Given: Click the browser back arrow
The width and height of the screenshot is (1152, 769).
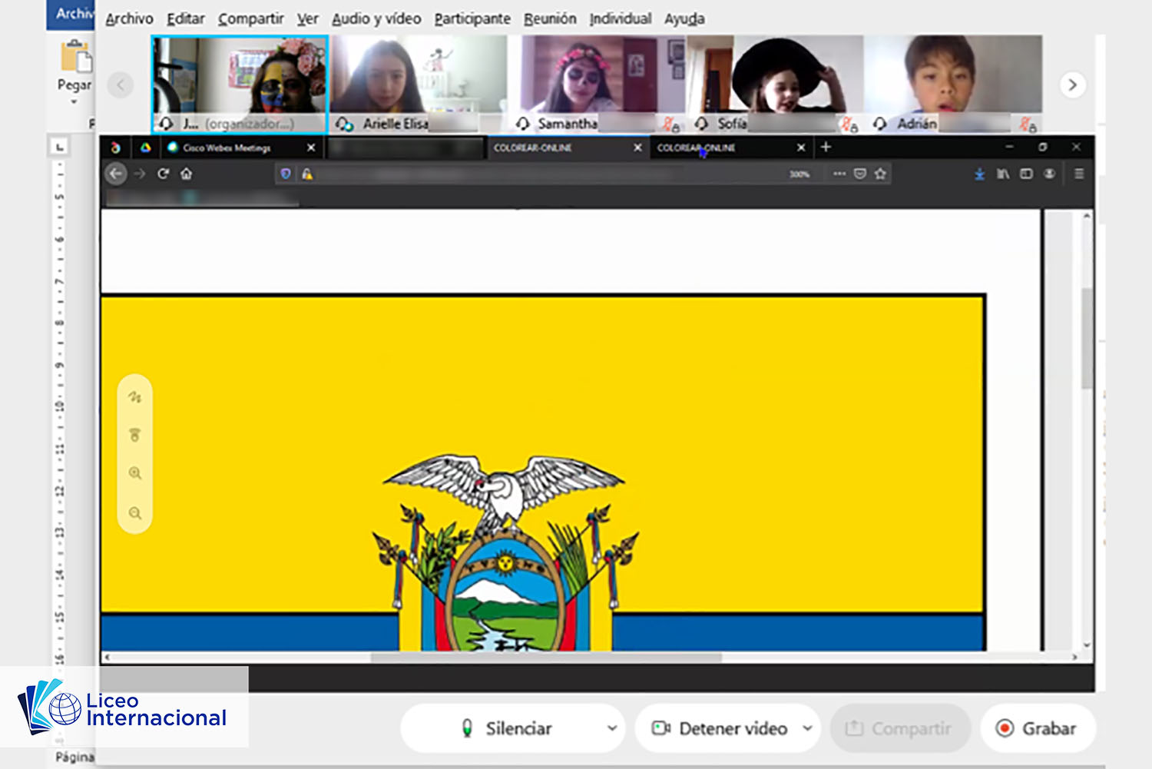Looking at the screenshot, I should (116, 174).
